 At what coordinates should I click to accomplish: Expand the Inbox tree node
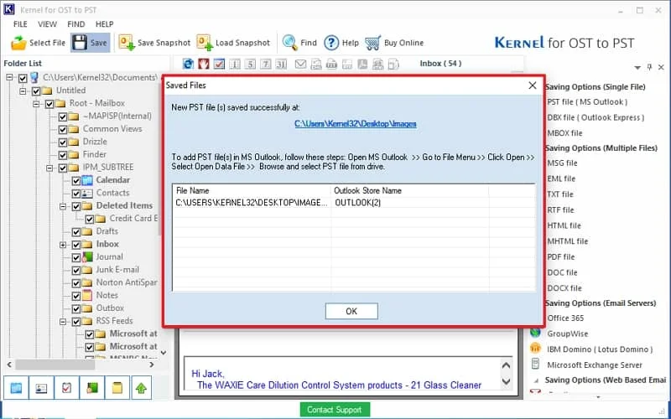click(63, 245)
